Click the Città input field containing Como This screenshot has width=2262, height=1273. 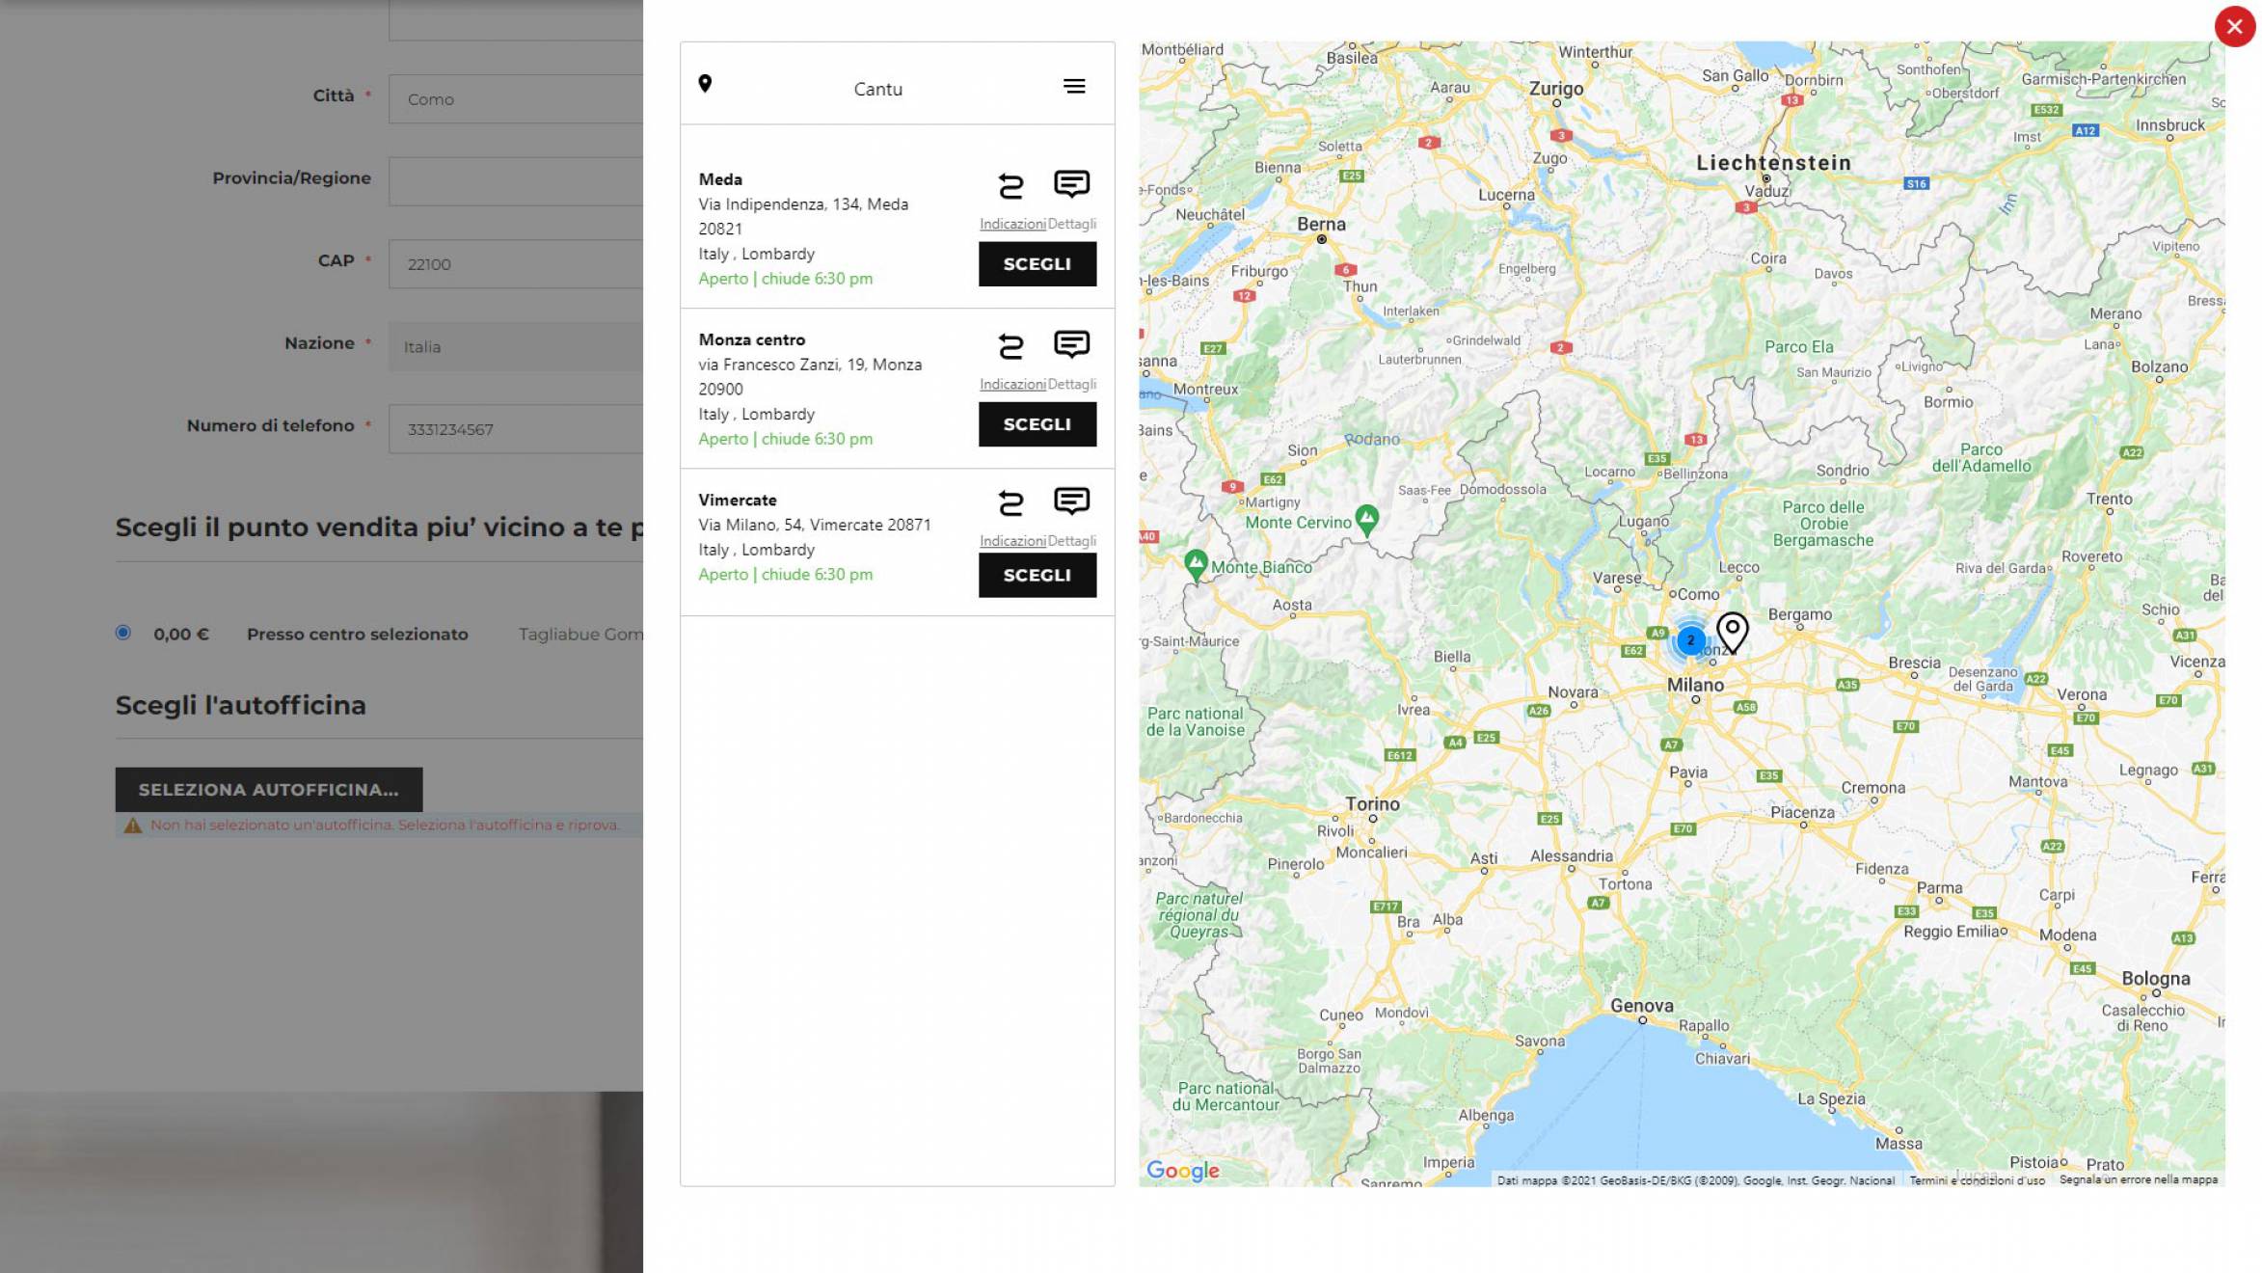point(516,99)
